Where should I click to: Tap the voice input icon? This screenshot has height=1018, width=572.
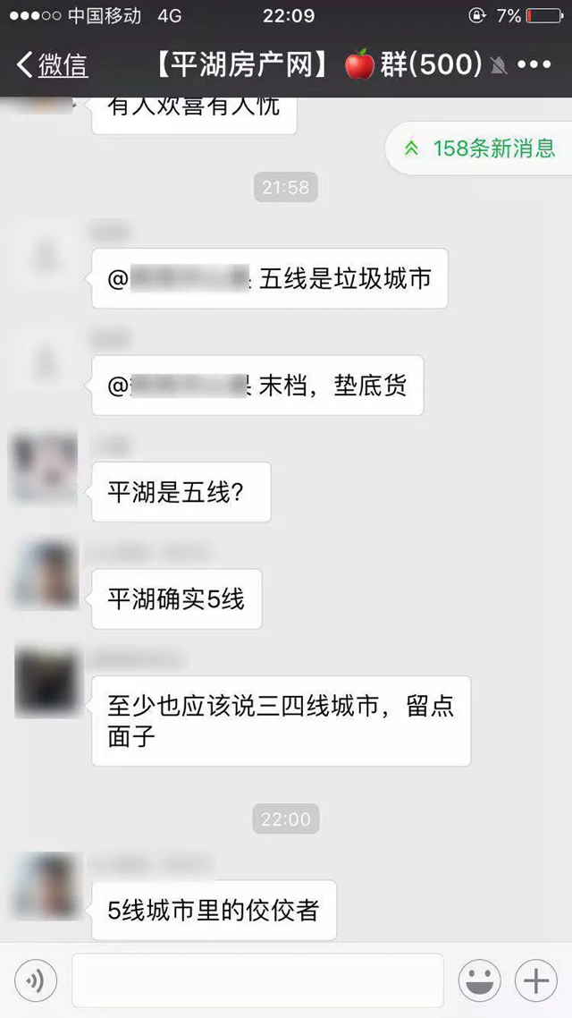pyautogui.click(x=36, y=980)
